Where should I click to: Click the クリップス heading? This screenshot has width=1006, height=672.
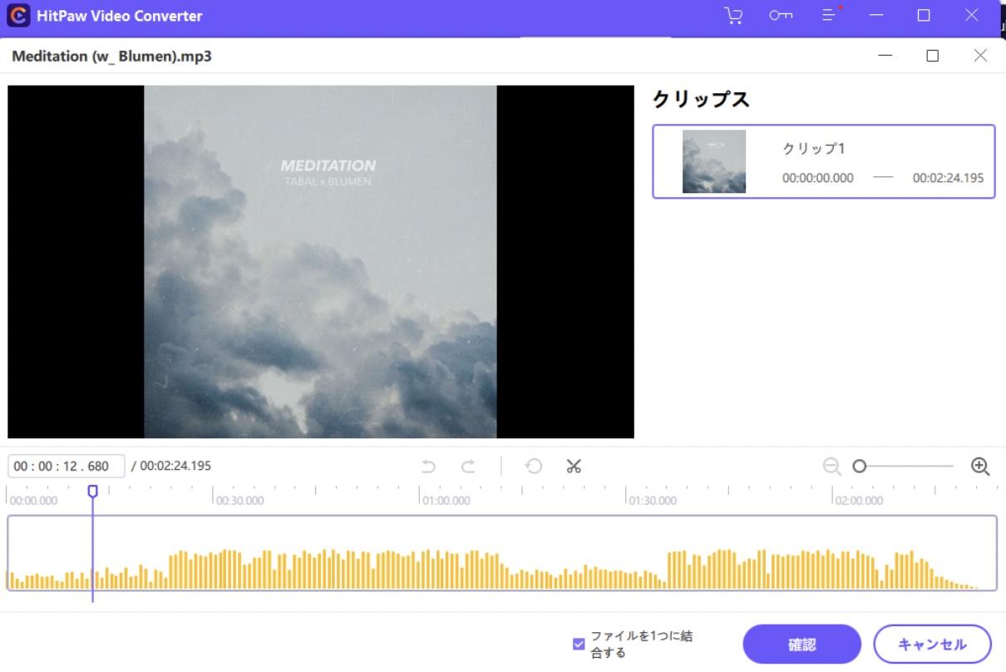(701, 99)
